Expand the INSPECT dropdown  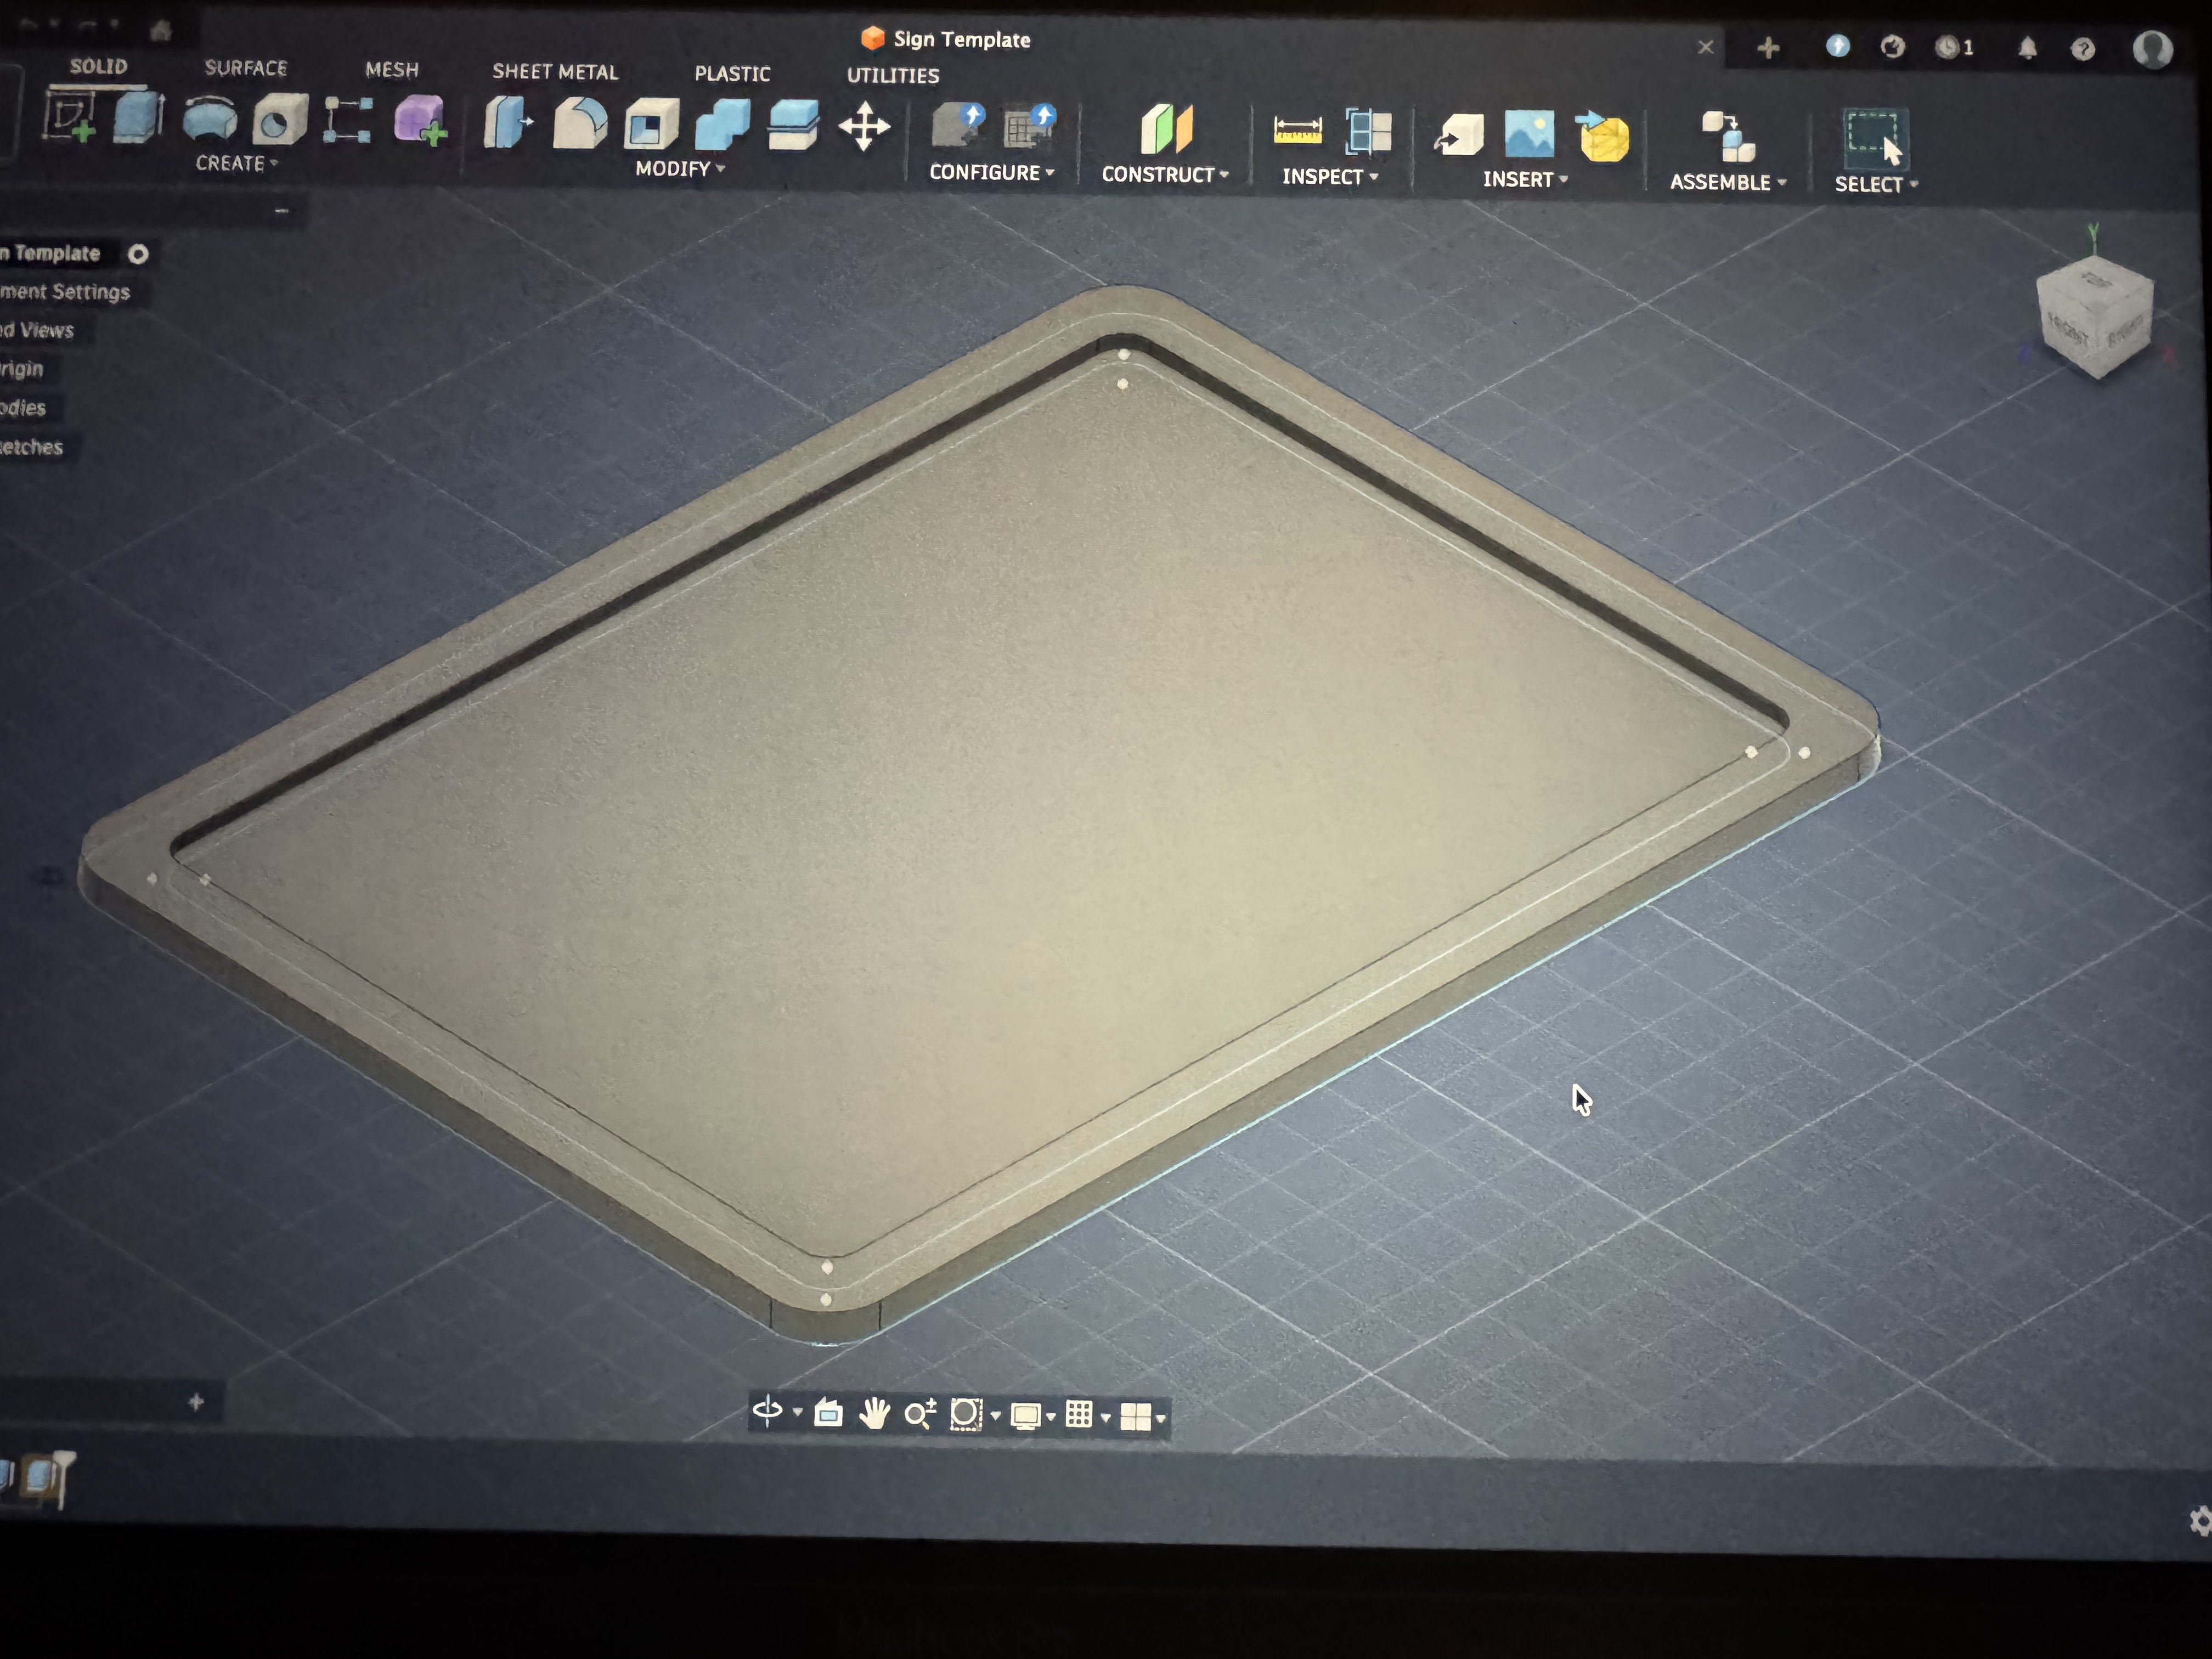1330,177
